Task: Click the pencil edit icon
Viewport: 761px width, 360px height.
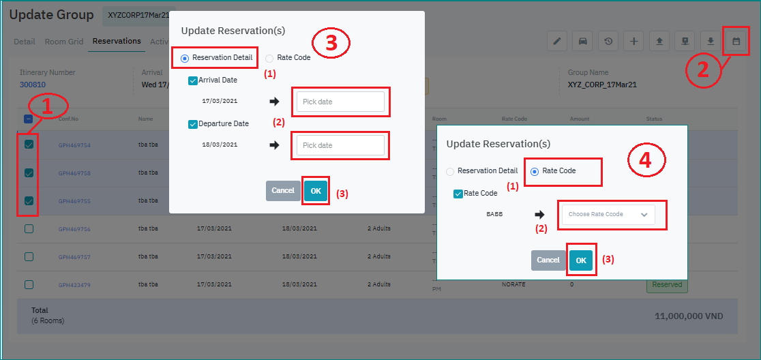Action: point(557,42)
